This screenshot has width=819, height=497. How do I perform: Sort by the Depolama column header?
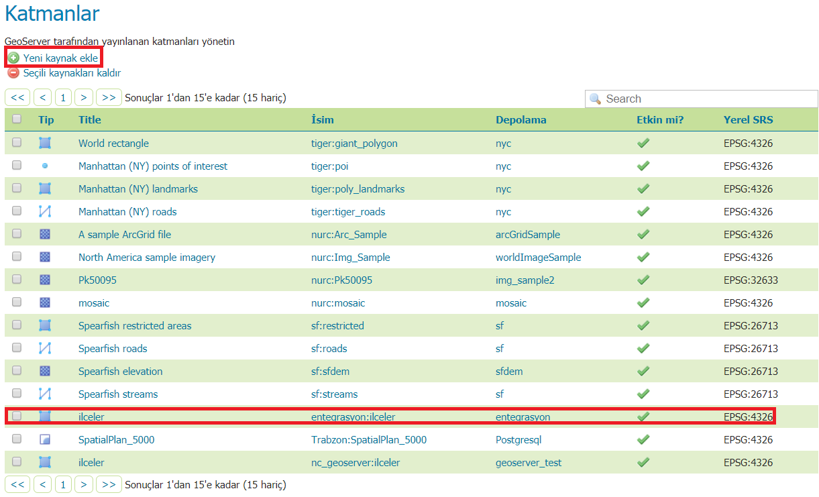coord(521,120)
